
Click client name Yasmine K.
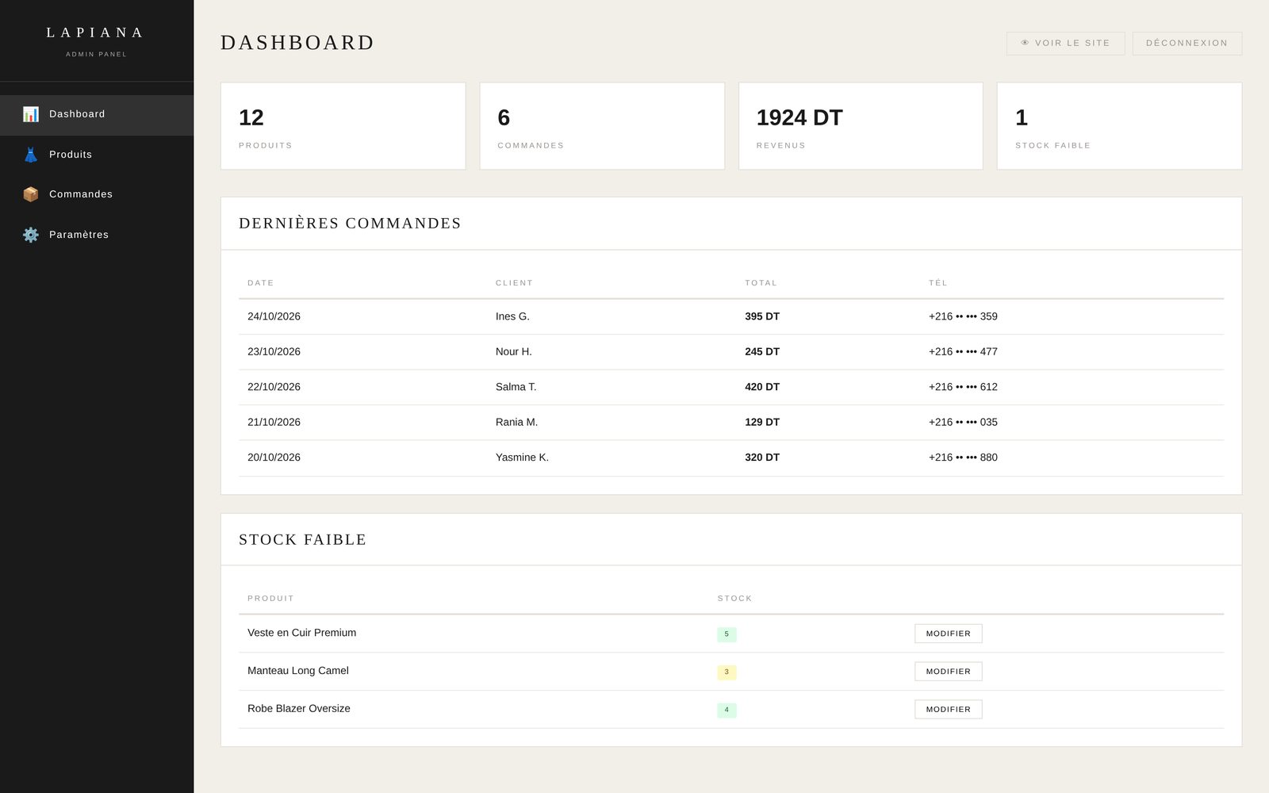(x=522, y=458)
